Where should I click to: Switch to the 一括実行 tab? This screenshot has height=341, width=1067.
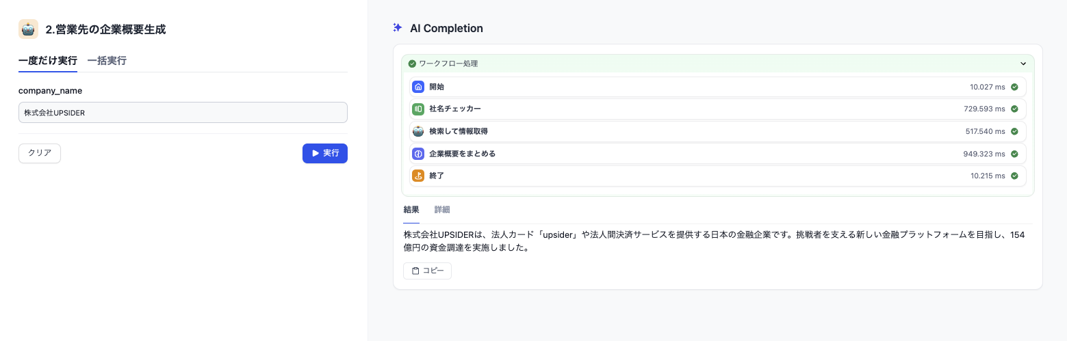click(107, 60)
